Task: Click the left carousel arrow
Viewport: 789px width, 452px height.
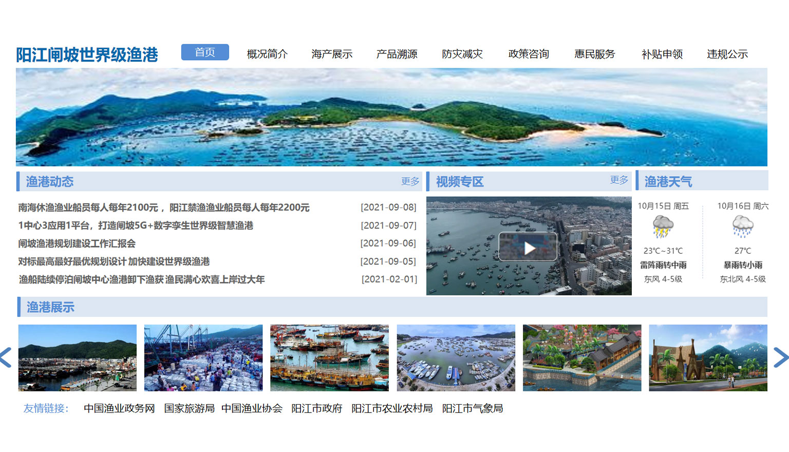Action: pyautogui.click(x=6, y=357)
